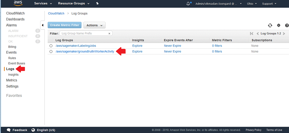
Task: Open the Resource Groups dropdown
Action: click(74, 3)
